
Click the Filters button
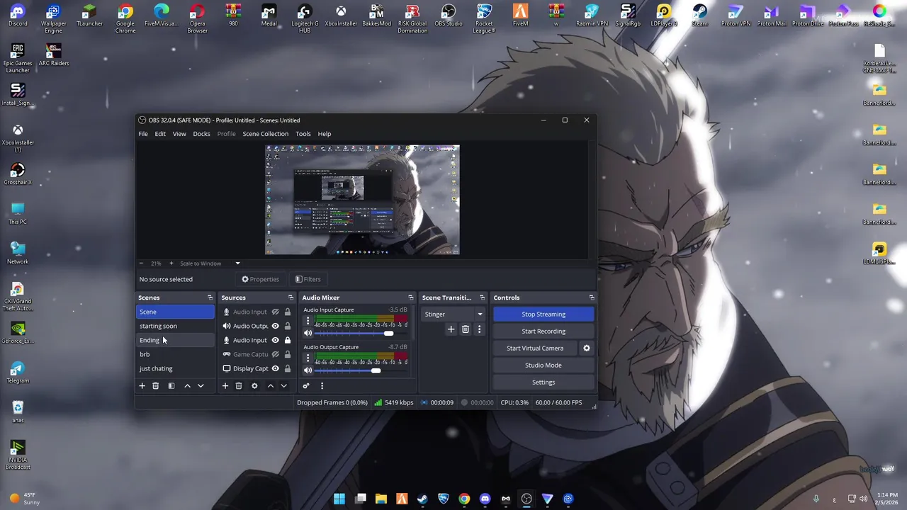click(308, 279)
